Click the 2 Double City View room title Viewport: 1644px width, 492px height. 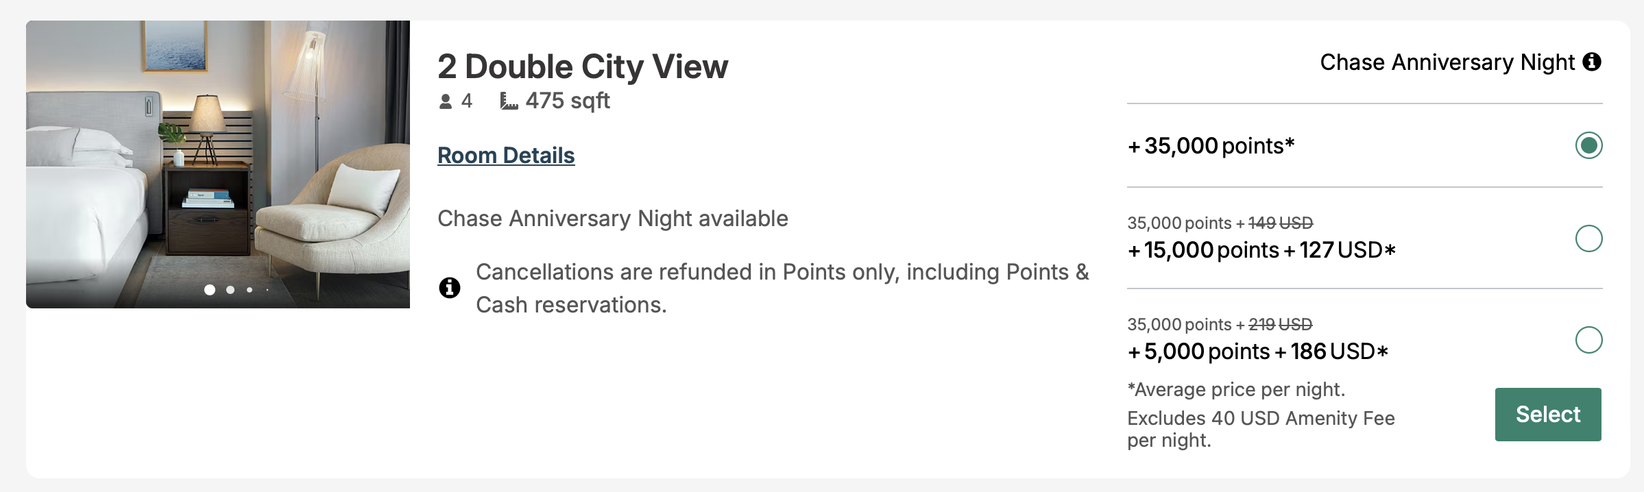click(583, 66)
